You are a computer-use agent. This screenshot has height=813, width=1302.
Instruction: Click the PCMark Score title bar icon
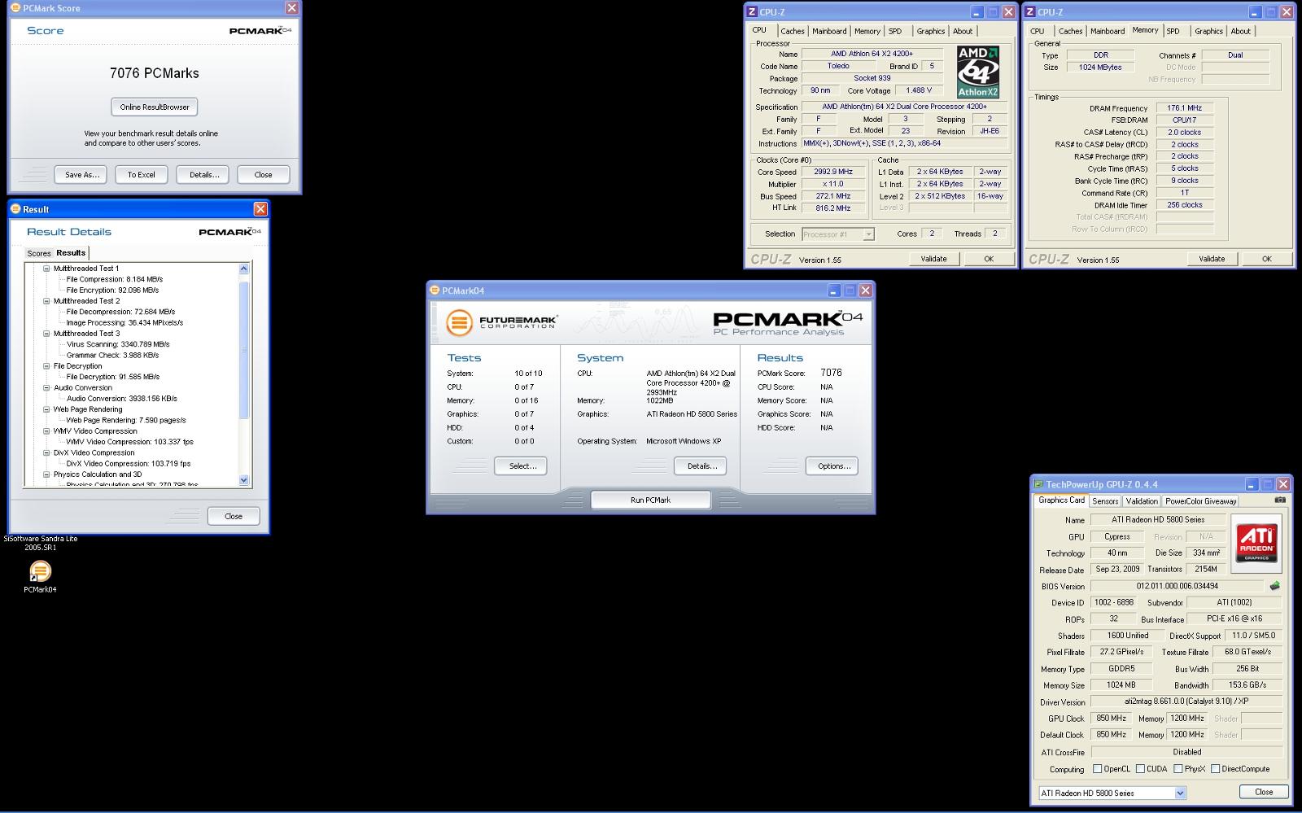coord(15,8)
